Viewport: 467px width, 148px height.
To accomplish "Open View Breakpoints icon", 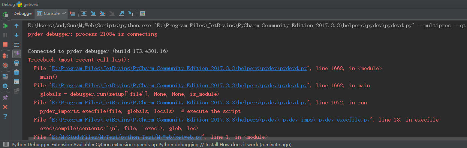I will coord(5,56).
